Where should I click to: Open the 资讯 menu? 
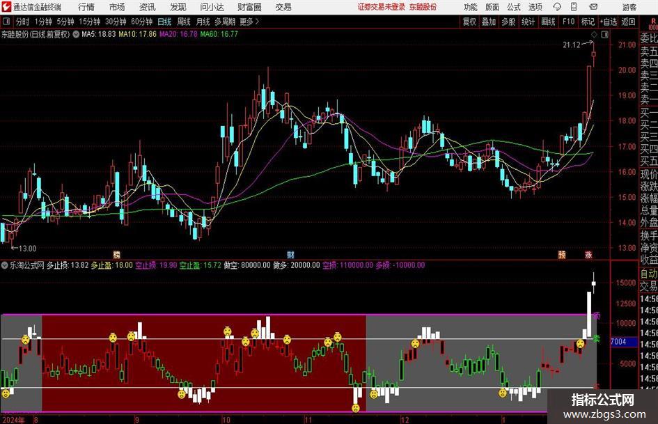point(148,7)
